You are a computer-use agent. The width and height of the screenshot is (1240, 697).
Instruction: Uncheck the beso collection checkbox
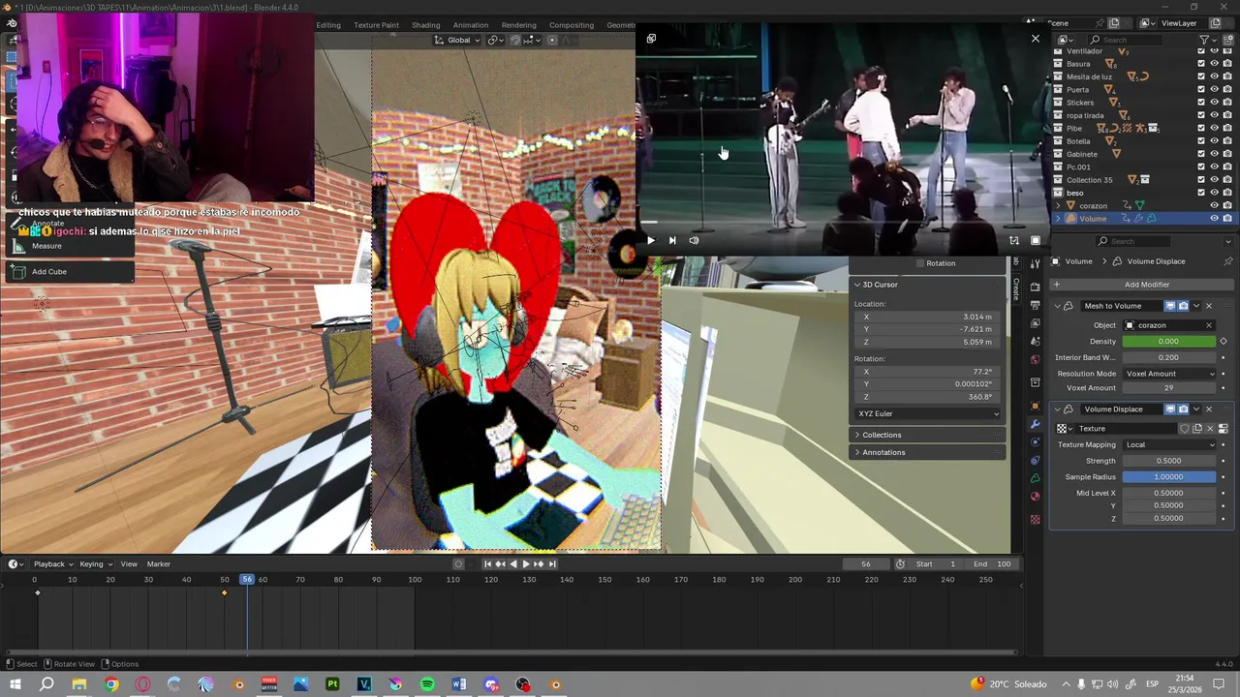1201,193
